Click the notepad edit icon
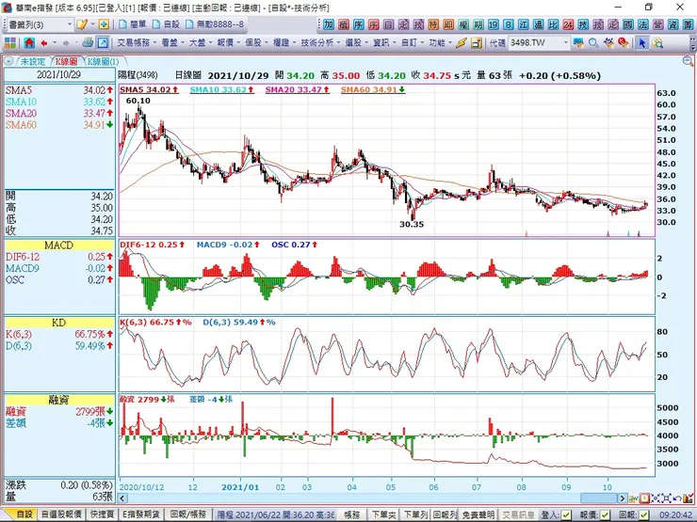 (82, 24)
